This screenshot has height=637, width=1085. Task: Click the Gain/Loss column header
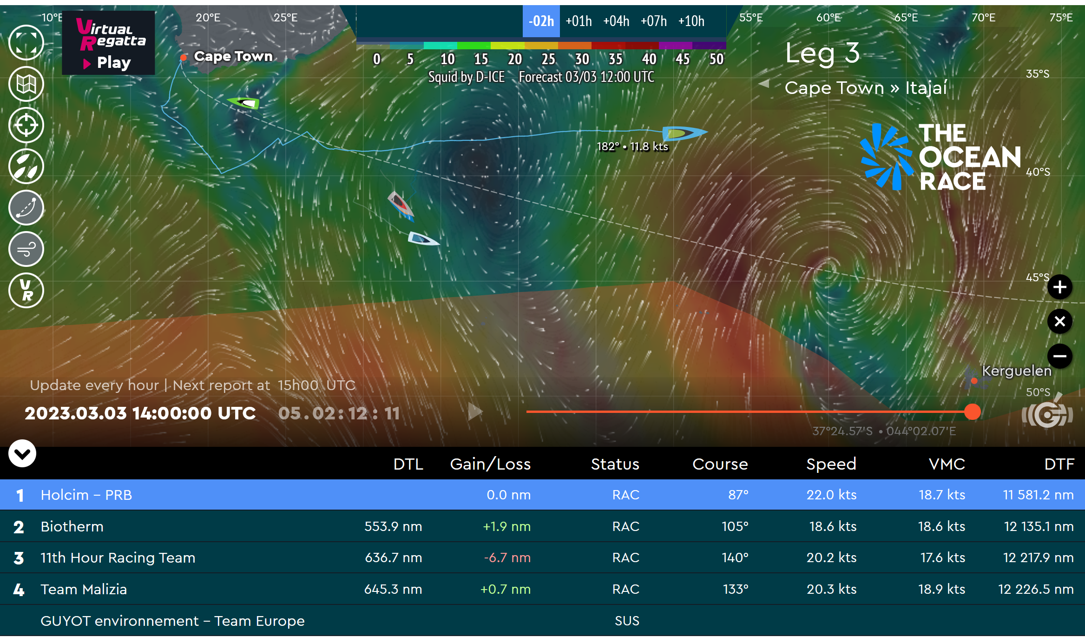(490, 464)
